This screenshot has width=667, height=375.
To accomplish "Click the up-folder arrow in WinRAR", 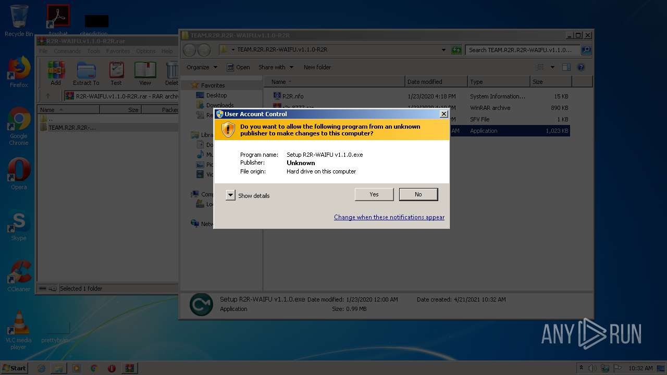I will 48,96.
